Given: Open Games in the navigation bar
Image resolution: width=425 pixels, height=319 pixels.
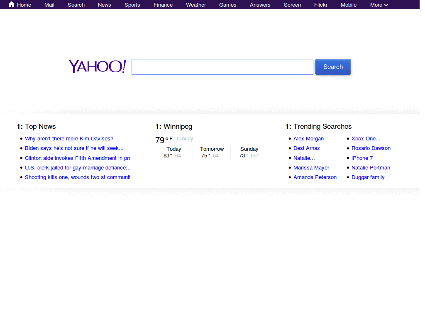Looking at the screenshot, I should point(228,5).
